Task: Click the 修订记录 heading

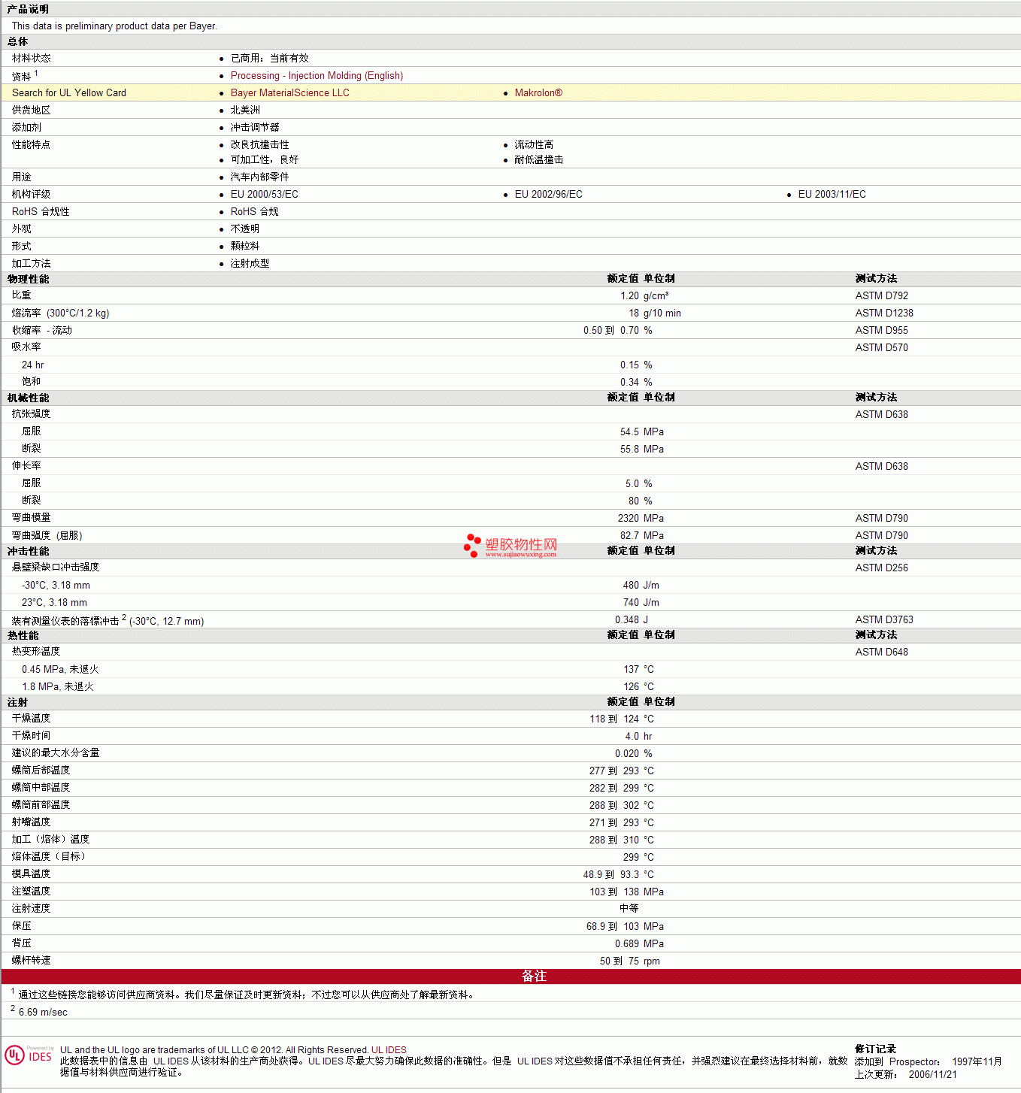Action: tap(876, 1049)
